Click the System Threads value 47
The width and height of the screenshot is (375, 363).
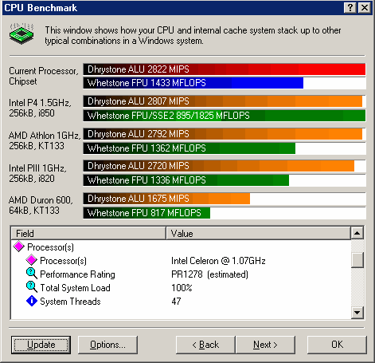point(176,302)
